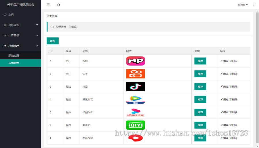Image resolution: width=259 pixels, height=148 pixels.
Task: Expand 广告管理 menu
Action: pos(20,35)
